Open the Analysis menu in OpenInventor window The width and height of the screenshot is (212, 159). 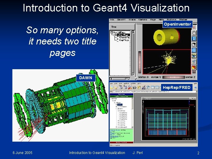pyautogui.click(x=171, y=20)
